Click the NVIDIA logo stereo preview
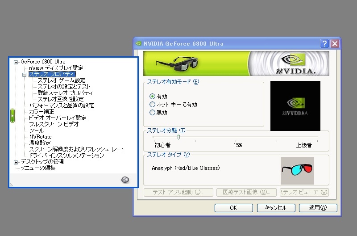Screen dimensions: 357x236 295,106
